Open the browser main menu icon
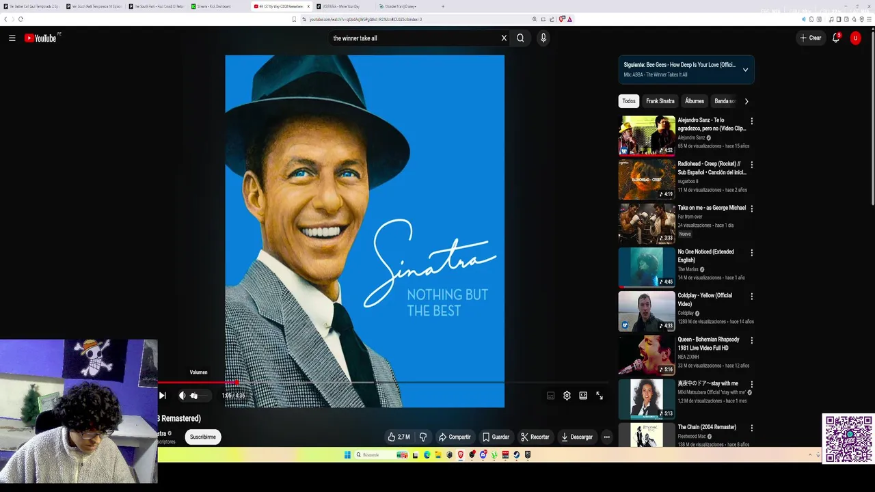This screenshot has height=492, width=875. pyautogui.click(x=869, y=19)
